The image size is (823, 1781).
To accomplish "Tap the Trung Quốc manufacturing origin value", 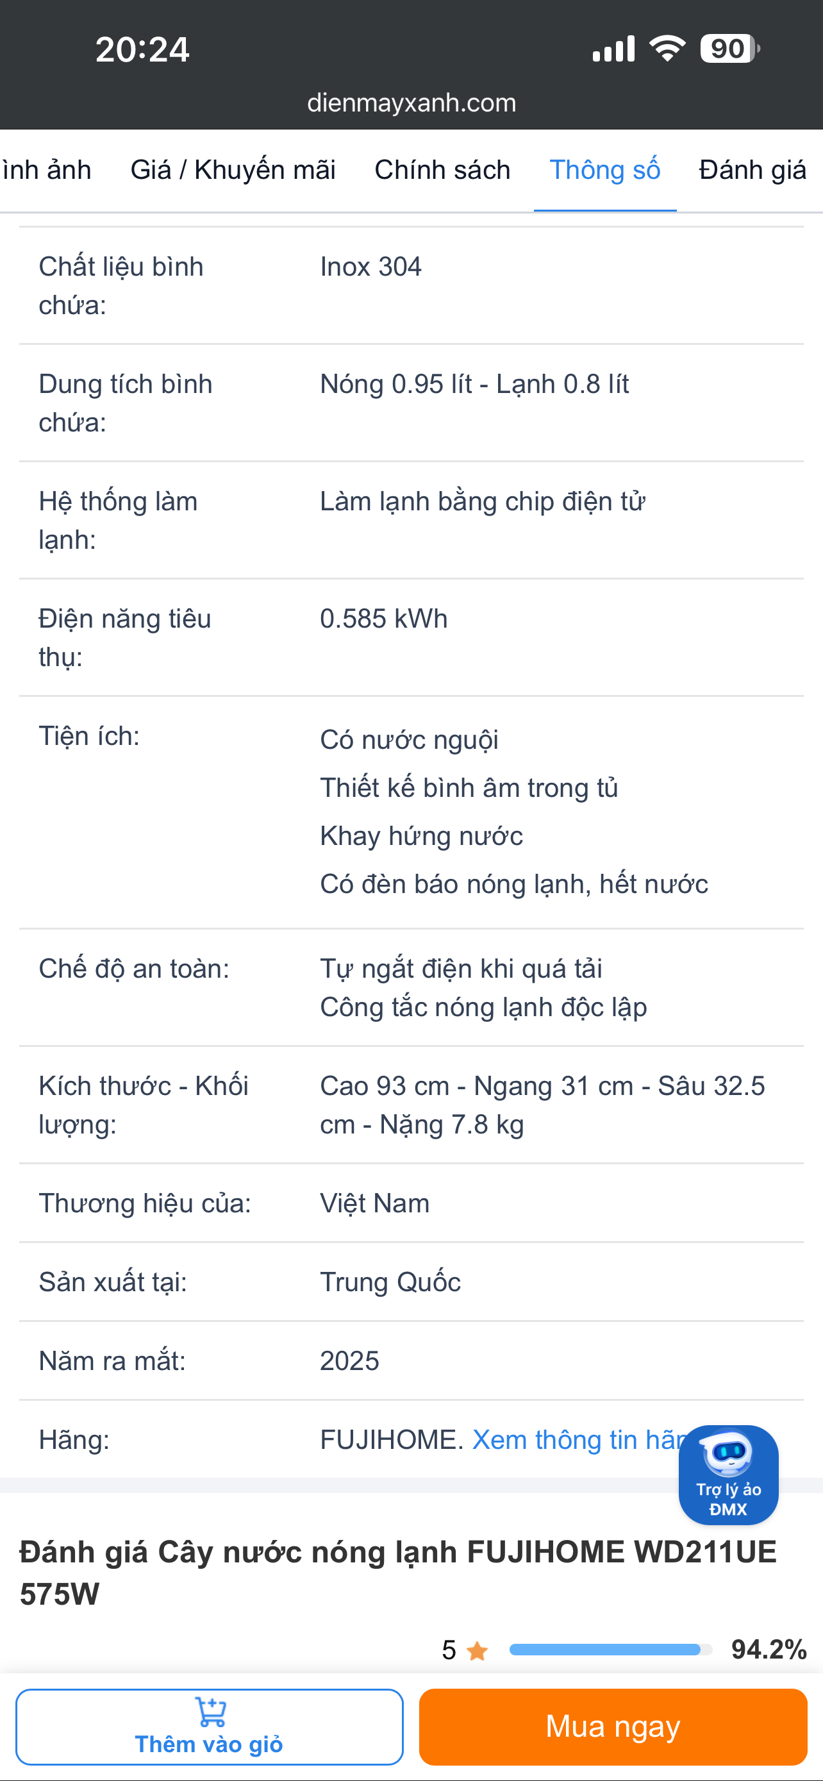I will [x=390, y=1282].
